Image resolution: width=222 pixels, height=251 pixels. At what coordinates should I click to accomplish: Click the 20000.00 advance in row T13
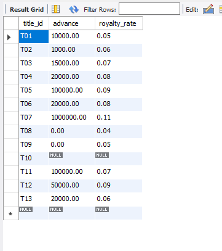click(72, 199)
